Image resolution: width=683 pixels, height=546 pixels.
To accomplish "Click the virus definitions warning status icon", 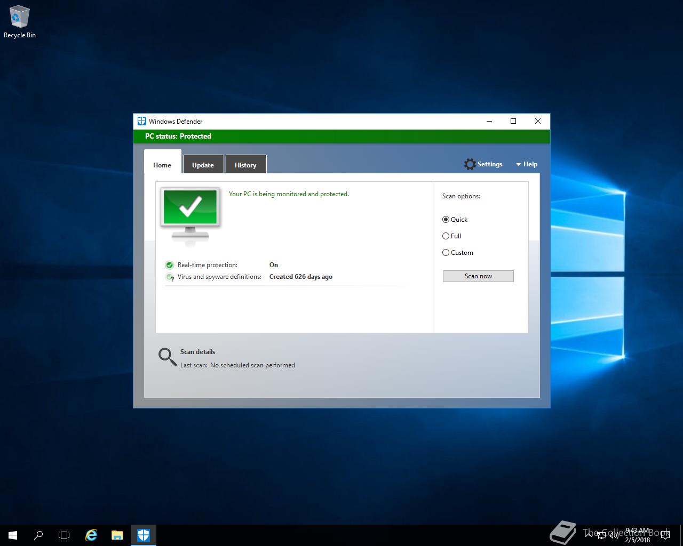I will tap(170, 277).
